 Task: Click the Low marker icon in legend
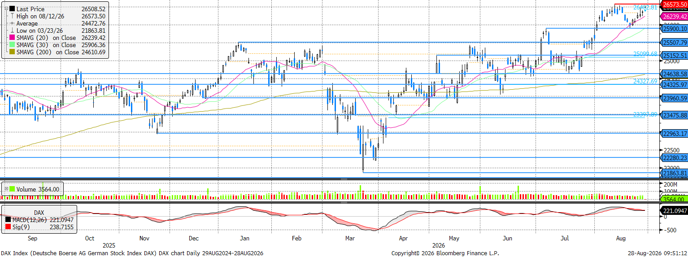pos(12,30)
